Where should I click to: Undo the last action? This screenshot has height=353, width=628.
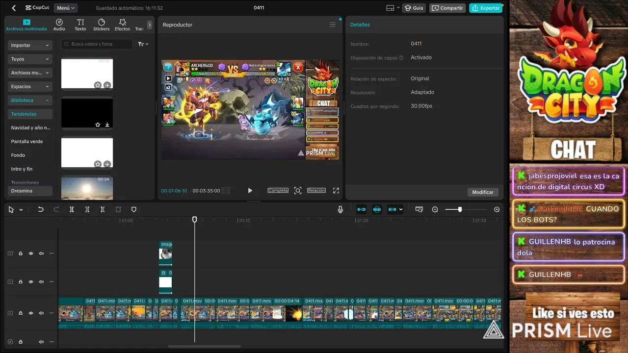[41, 209]
